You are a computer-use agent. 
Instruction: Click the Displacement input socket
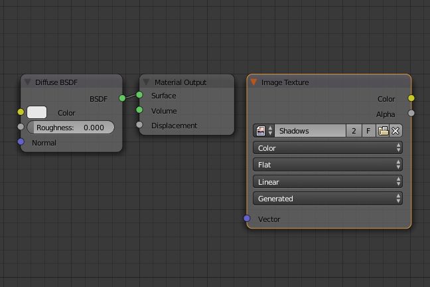[x=139, y=125]
